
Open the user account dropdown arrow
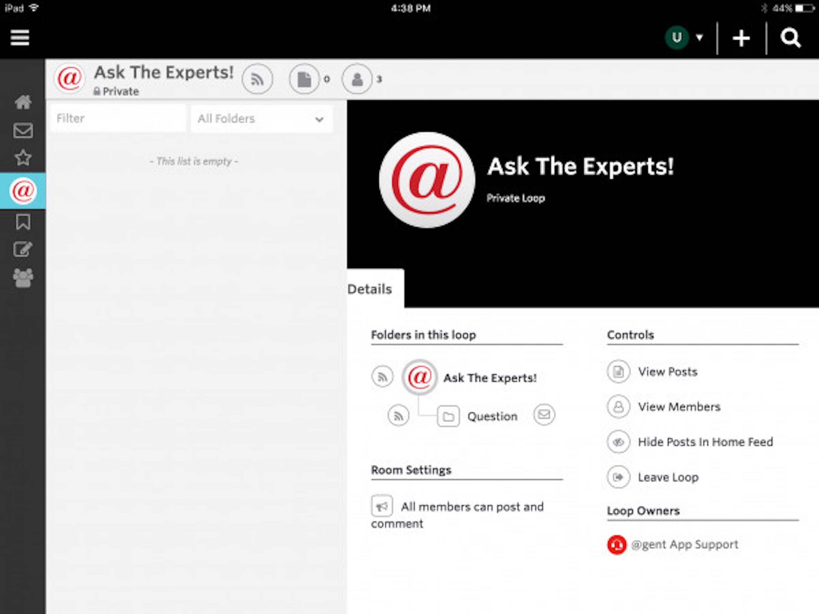[699, 37]
